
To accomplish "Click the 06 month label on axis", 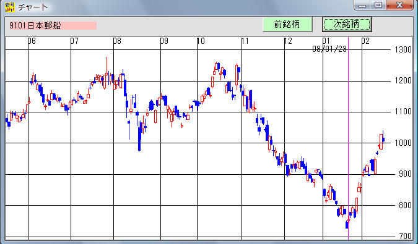I will [32, 41].
